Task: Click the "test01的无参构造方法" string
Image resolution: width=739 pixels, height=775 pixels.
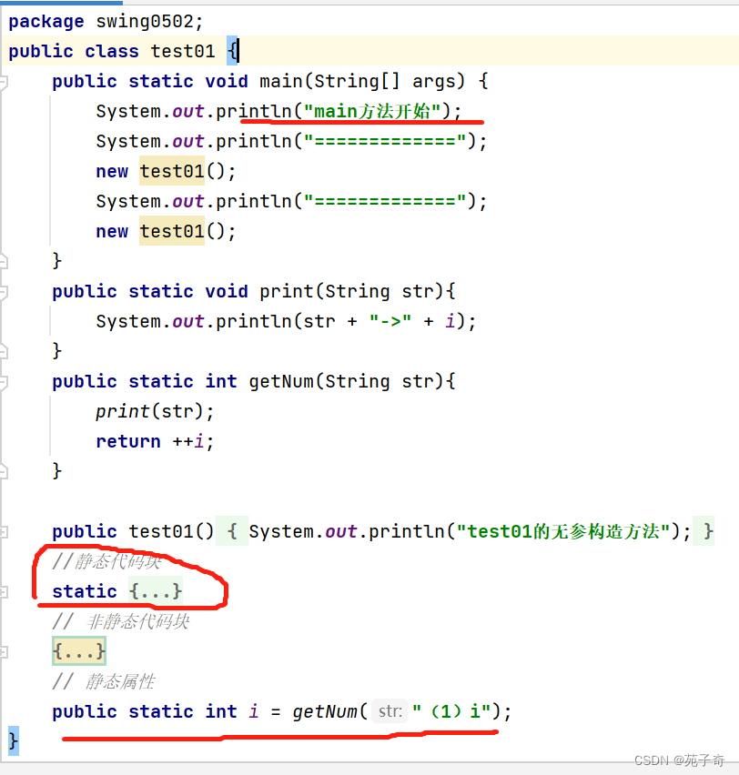Action: [564, 531]
